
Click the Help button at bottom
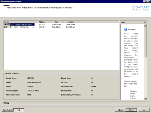click(x=19, y=110)
